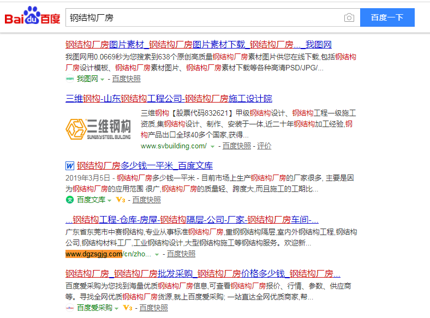Click the 三维钢构 logo thumbnail
Viewport: 430px width, 318px height.
98,129
